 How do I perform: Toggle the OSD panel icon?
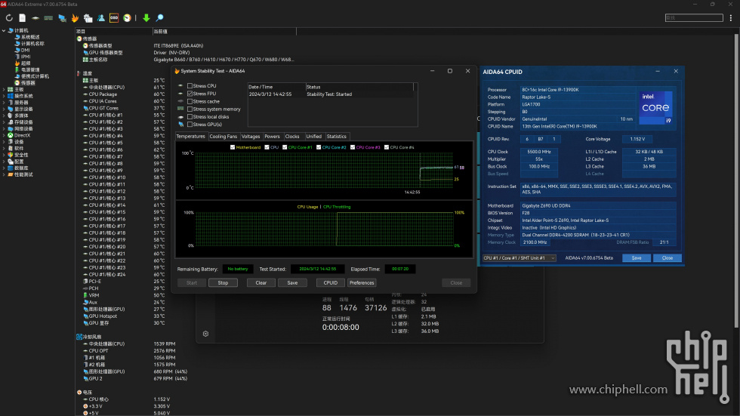click(x=114, y=18)
